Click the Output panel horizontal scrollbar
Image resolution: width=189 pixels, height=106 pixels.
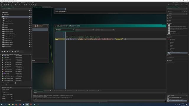coord(70,101)
